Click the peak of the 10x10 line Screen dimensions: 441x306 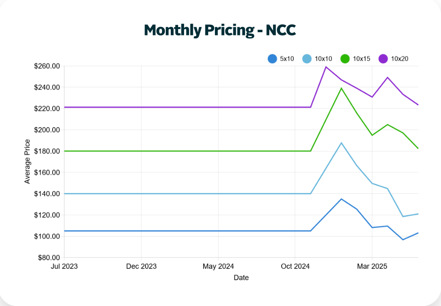click(341, 143)
